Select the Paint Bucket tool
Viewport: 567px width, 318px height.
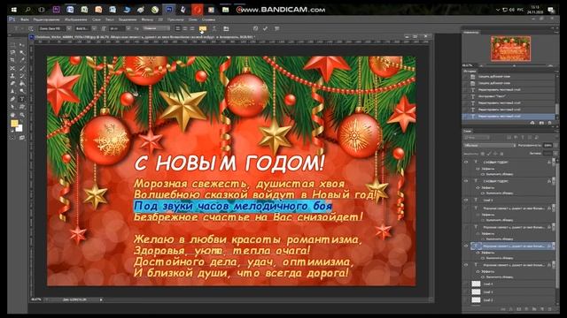pos(22,83)
